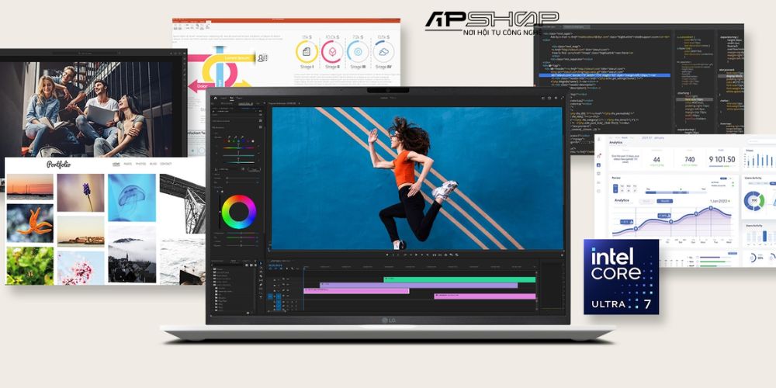Click the Home icon in Premiere Pro
This screenshot has height=388, width=776.
point(215,98)
